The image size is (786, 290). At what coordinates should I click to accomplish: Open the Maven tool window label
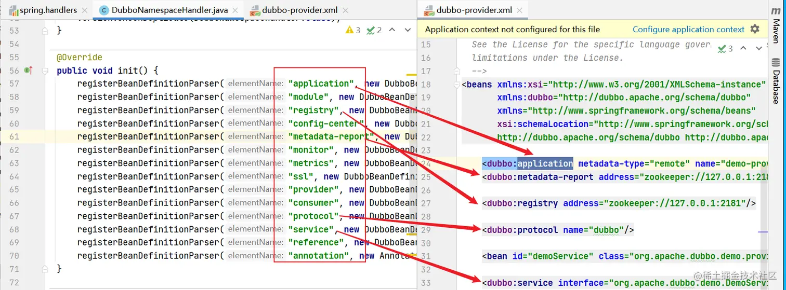(x=776, y=32)
